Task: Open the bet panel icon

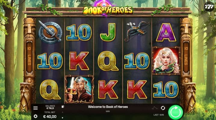Action: (63, 107)
